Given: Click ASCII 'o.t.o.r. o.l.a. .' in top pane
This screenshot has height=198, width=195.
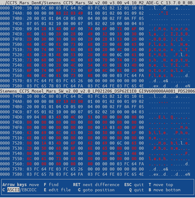Looking at the screenshot, I should click(169, 70).
